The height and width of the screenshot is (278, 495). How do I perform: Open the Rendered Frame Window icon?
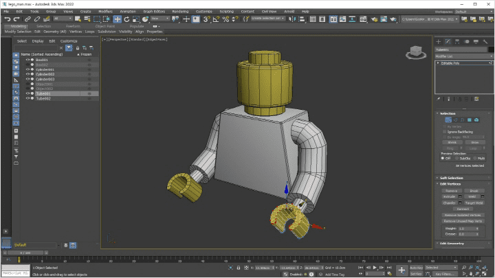[x=384, y=19]
